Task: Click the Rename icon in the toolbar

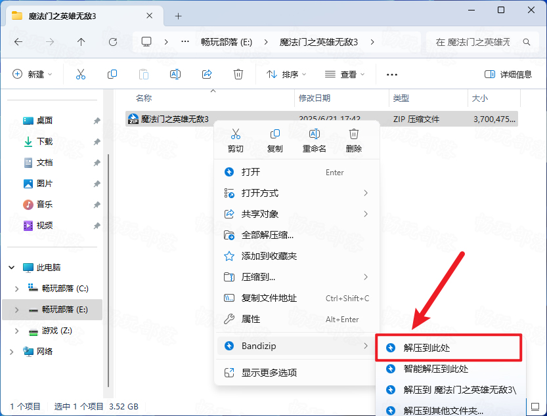Action: [x=175, y=74]
